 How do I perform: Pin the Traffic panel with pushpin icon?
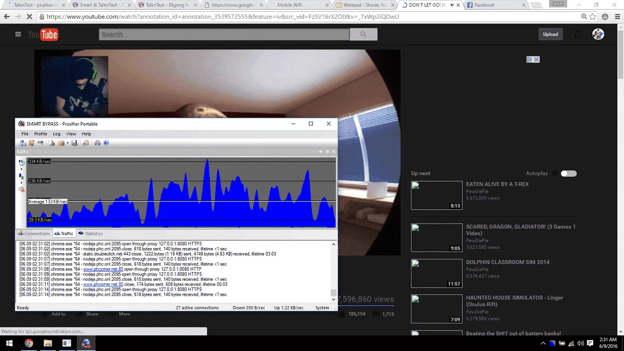327,152
